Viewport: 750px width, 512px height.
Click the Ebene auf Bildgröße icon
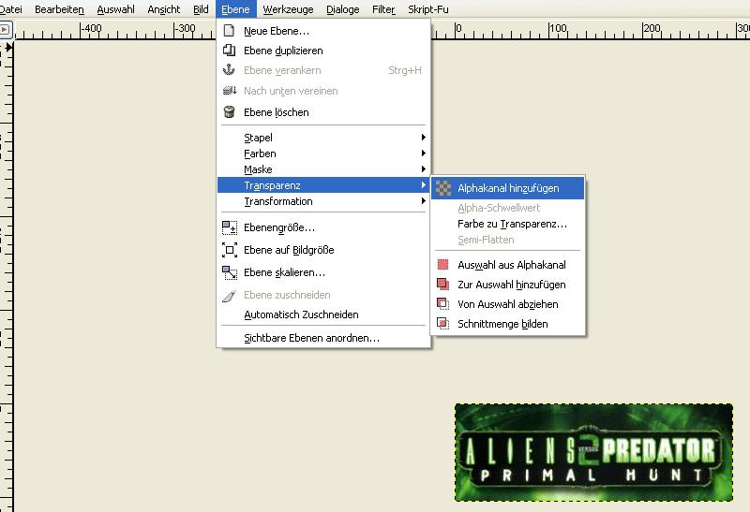click(x=229, y=250)
